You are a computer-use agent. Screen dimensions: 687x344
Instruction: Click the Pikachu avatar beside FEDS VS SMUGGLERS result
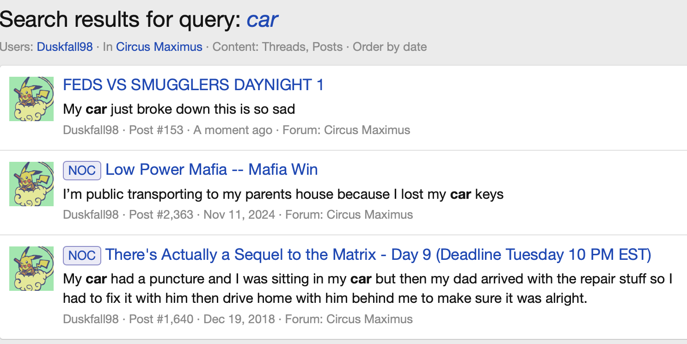pos(31,99)
